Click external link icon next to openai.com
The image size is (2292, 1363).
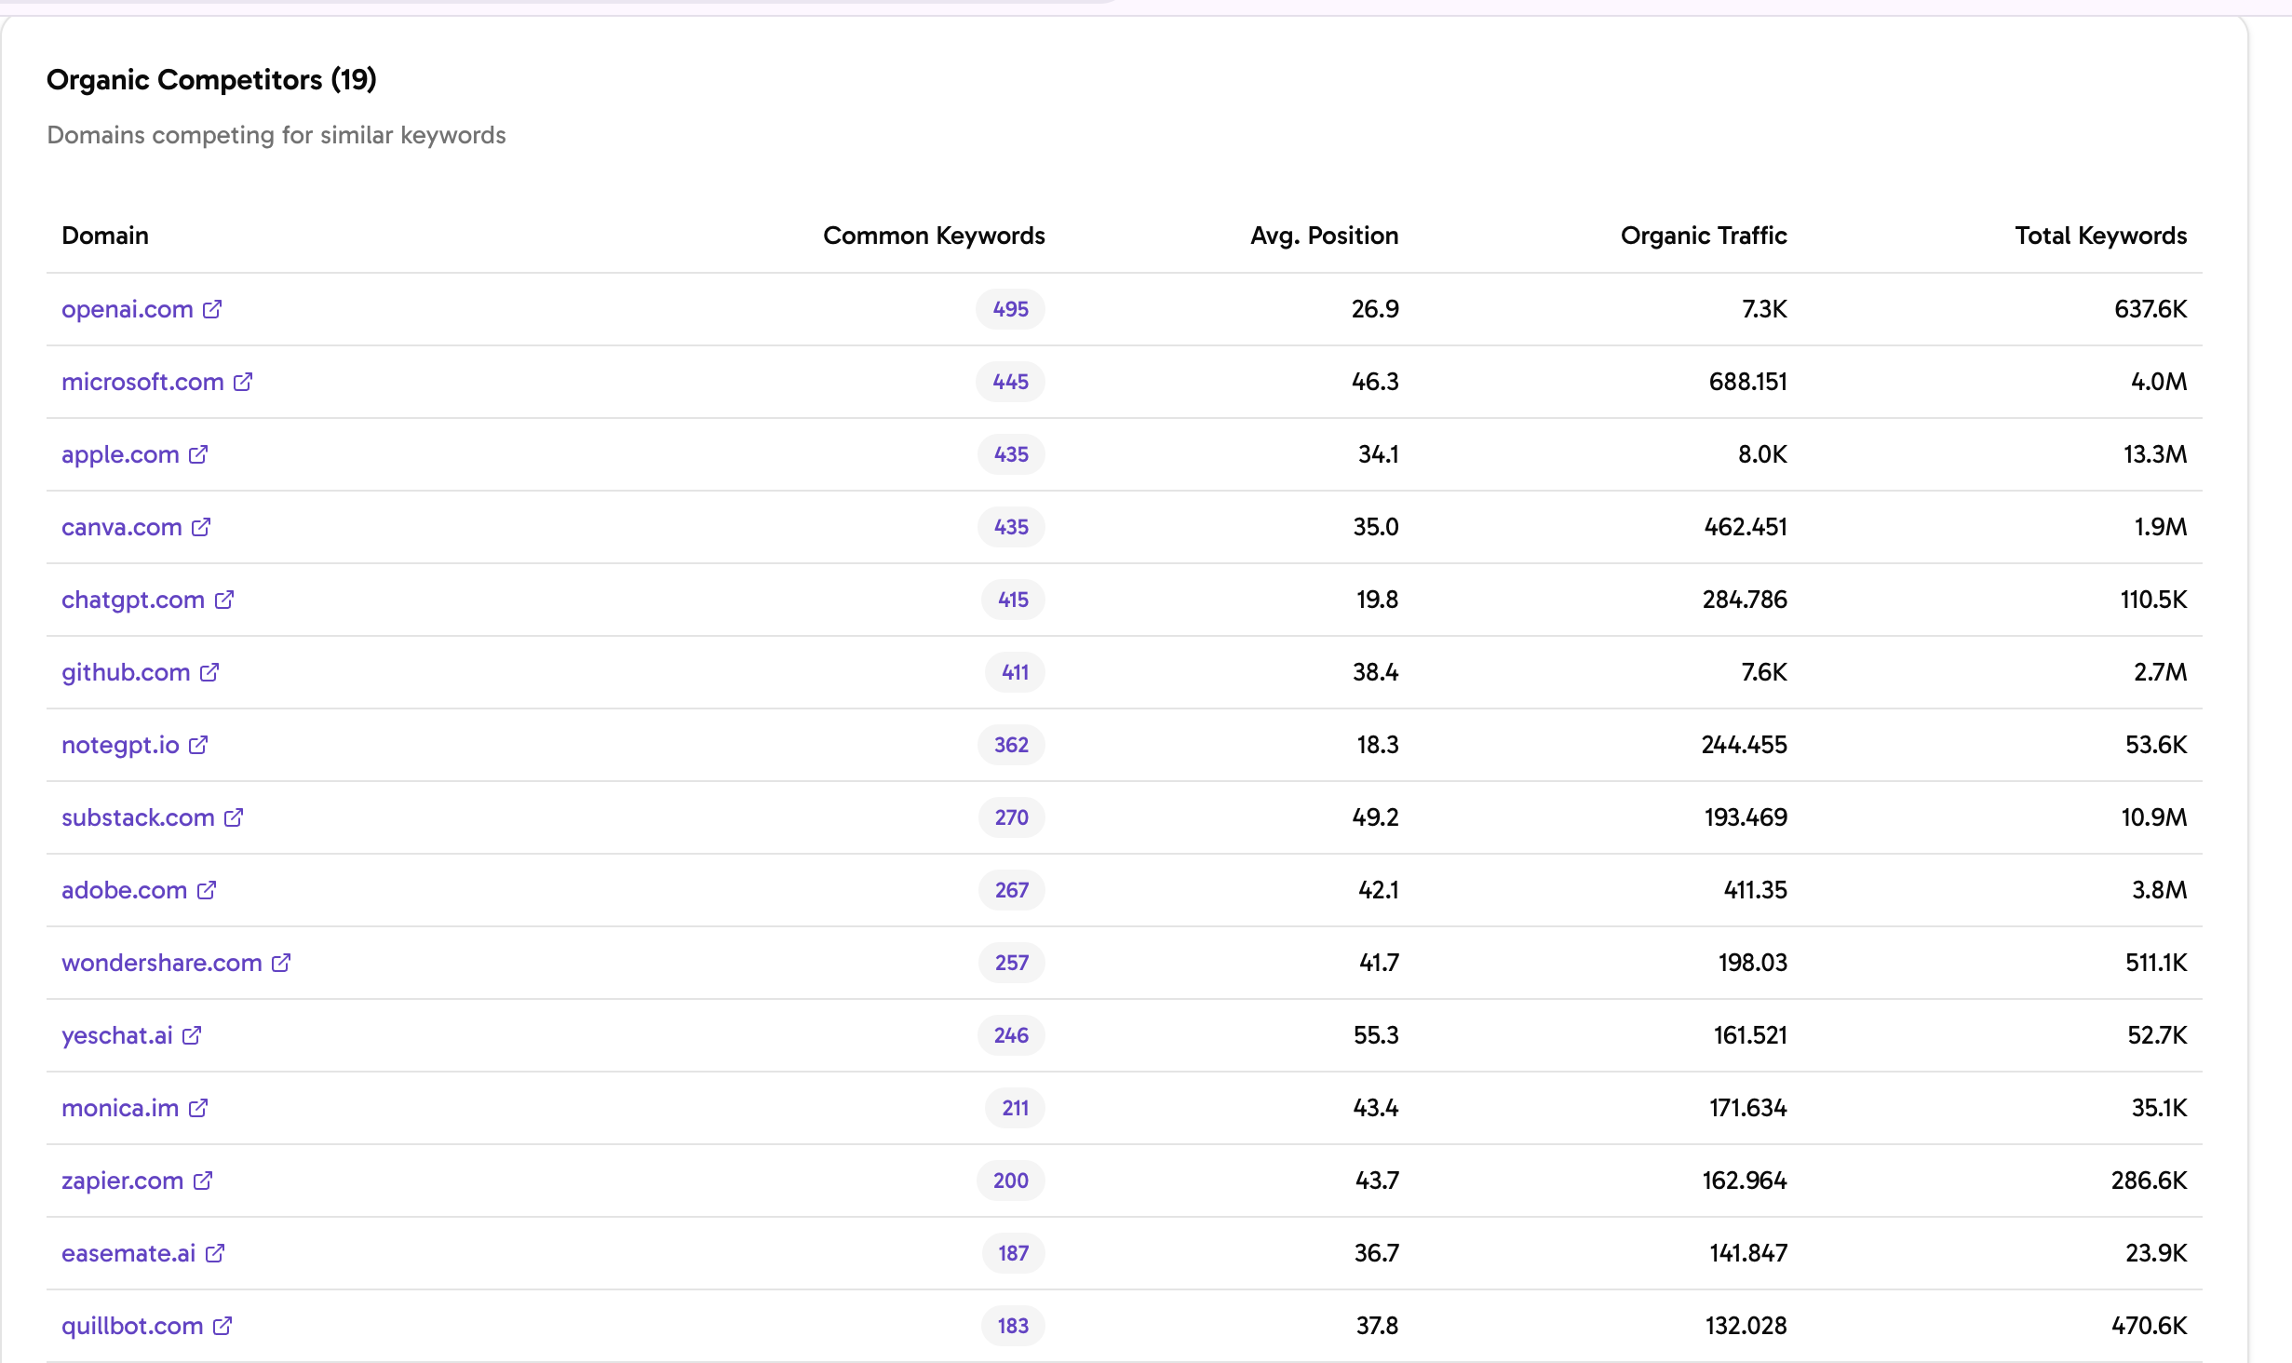212,309
